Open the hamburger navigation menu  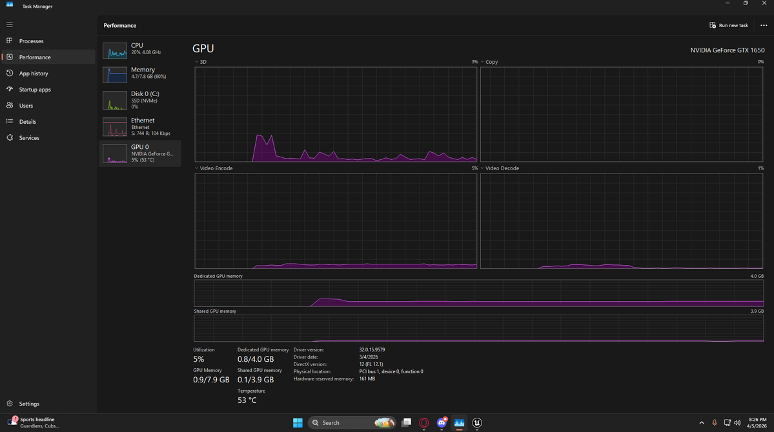(x=10, y=25)
